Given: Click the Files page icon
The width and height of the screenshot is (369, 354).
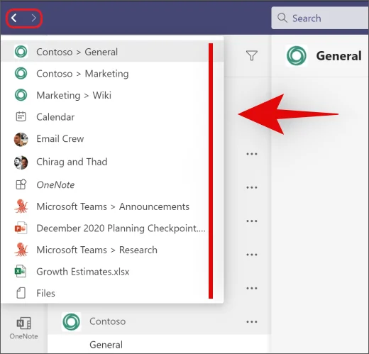Looking at the screenshot, I should tap(21, 293).
